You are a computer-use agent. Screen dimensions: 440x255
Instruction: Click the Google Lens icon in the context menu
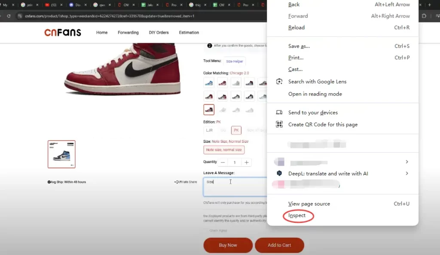pyautogui.click(x=279, y=81)
